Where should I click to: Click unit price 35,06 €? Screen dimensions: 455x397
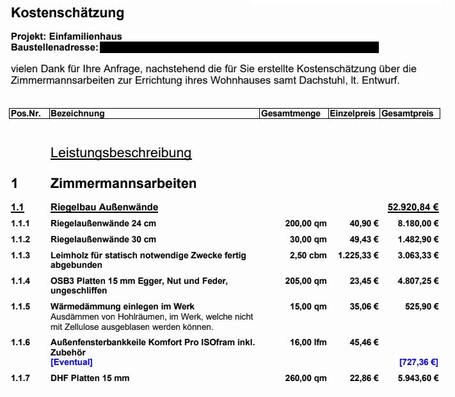point(364,306)
